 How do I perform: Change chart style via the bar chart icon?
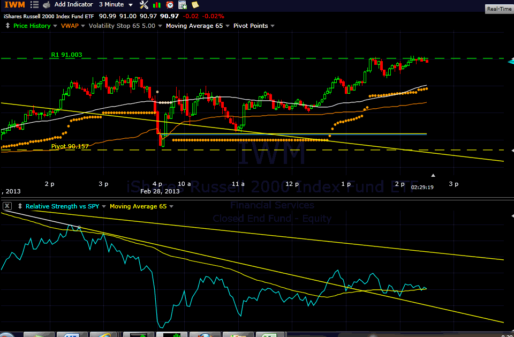[157, 5]
